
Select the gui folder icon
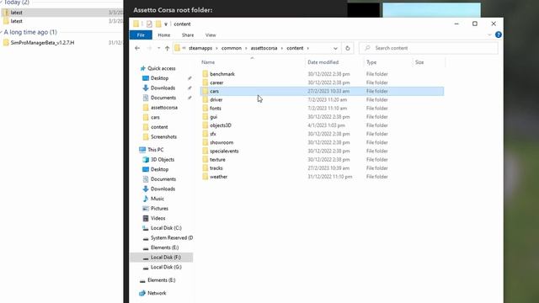205,117
